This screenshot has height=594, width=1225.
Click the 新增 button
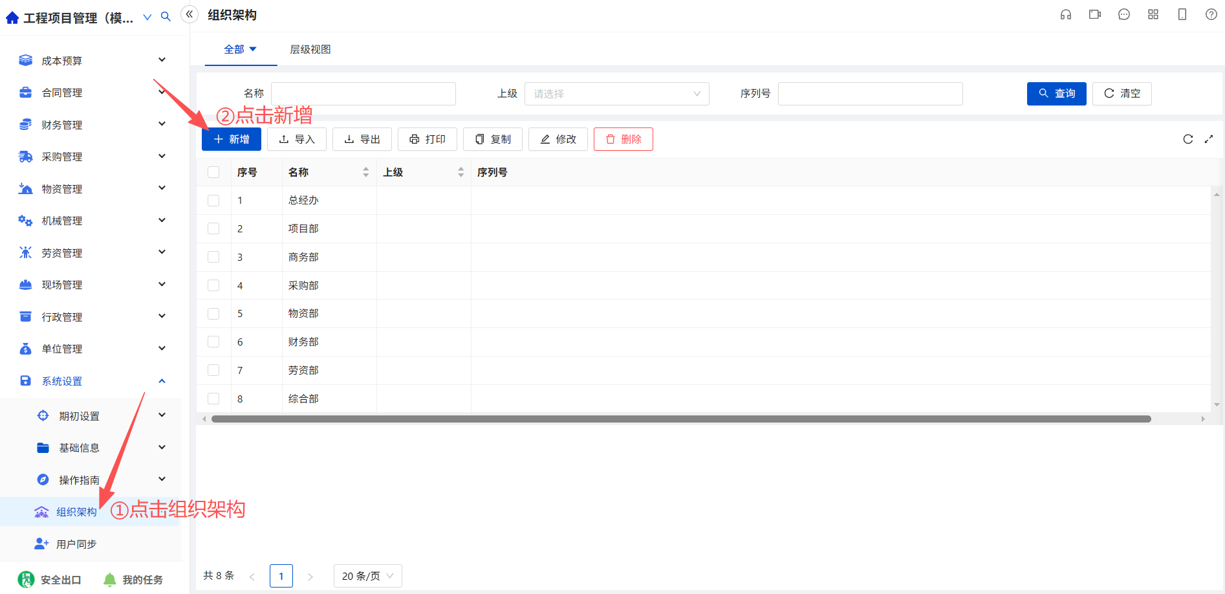point(232,139)
